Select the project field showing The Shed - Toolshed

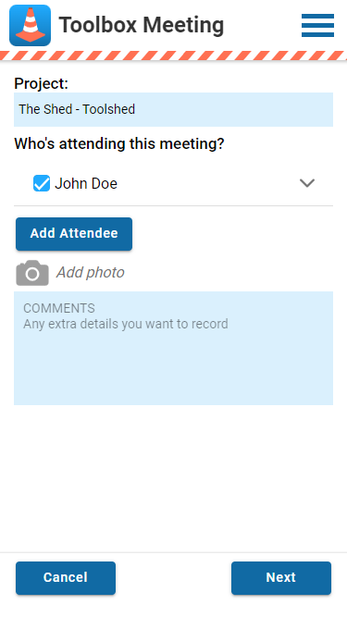tap(174, 109)
